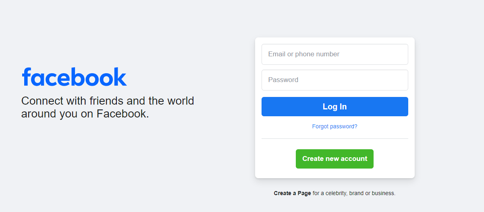The height and width of the screenshot is (212, 484).
Task: Select the Email placeholder text
Action: tap(304, 54)
